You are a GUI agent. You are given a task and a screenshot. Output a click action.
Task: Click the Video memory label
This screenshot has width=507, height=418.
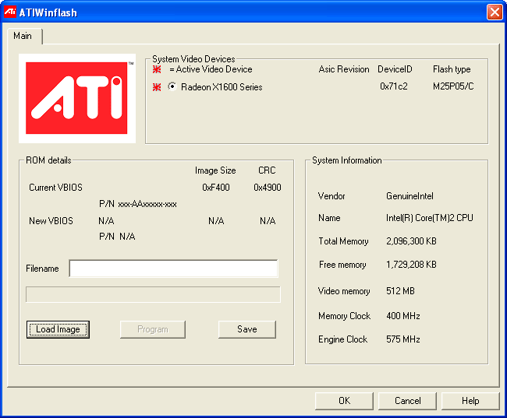pyautogui.click(x=344, y=291)
